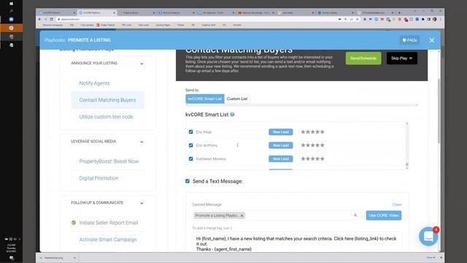Open the Windows notification center icon

[11, 258]
